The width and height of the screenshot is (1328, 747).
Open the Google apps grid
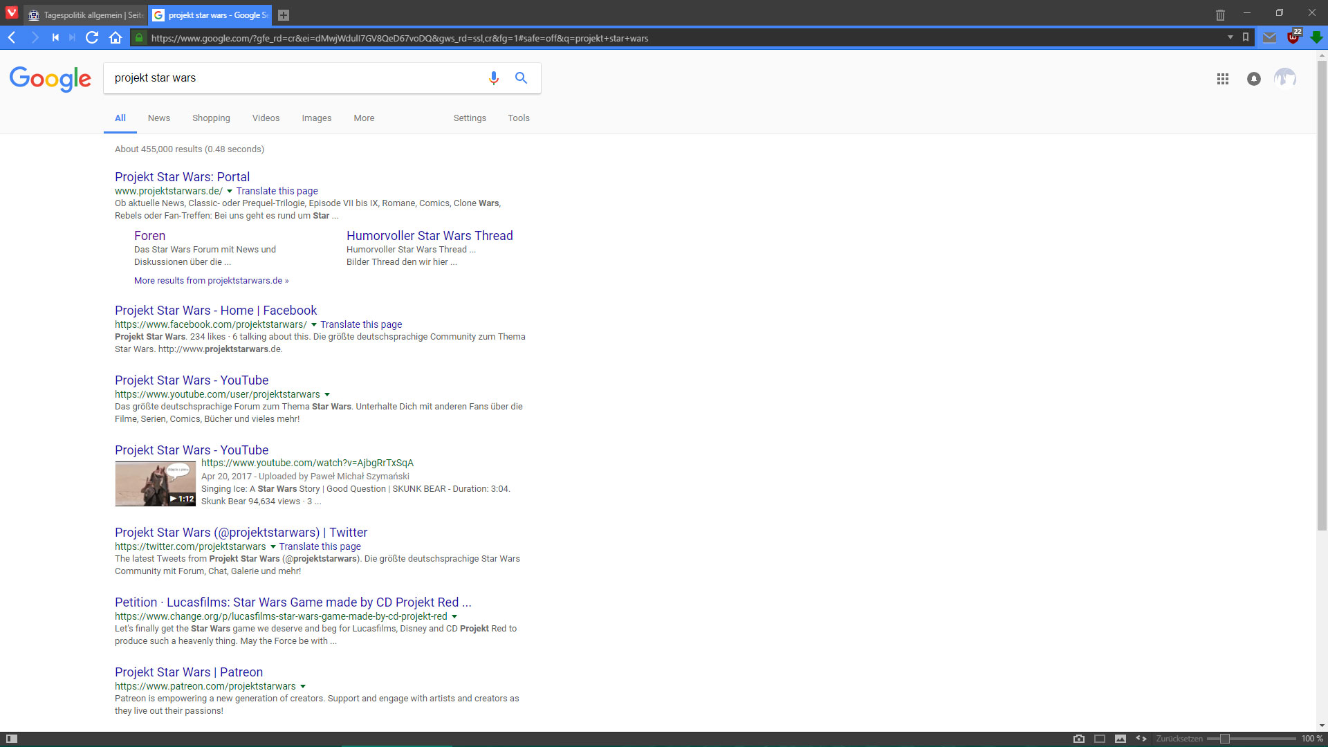point(1223,79)
